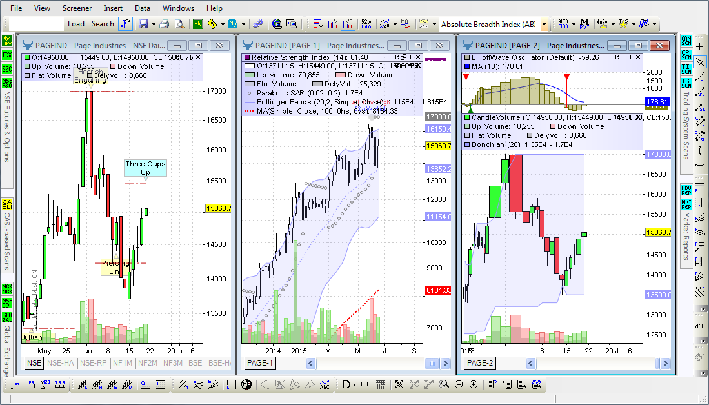Click the MKT REP report icon

tap(686, 204)
